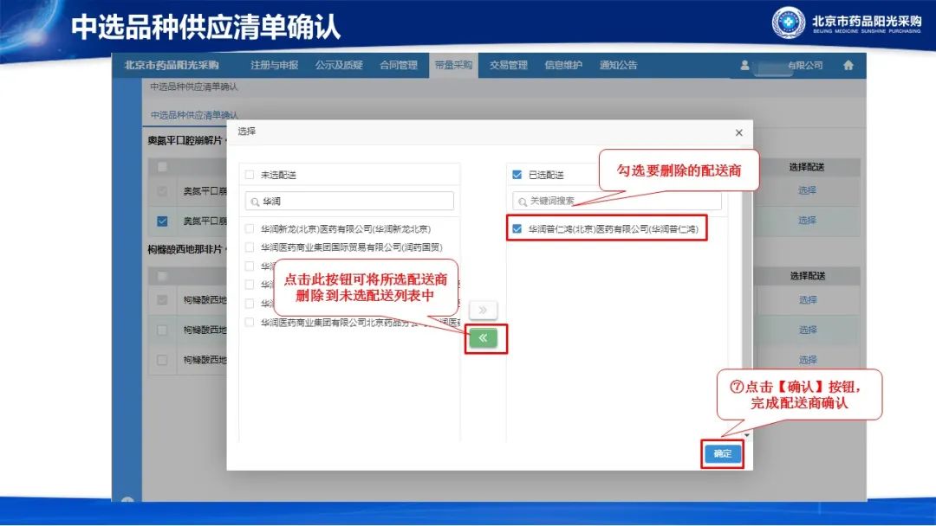Open the 注册与申报 menu

274,66
